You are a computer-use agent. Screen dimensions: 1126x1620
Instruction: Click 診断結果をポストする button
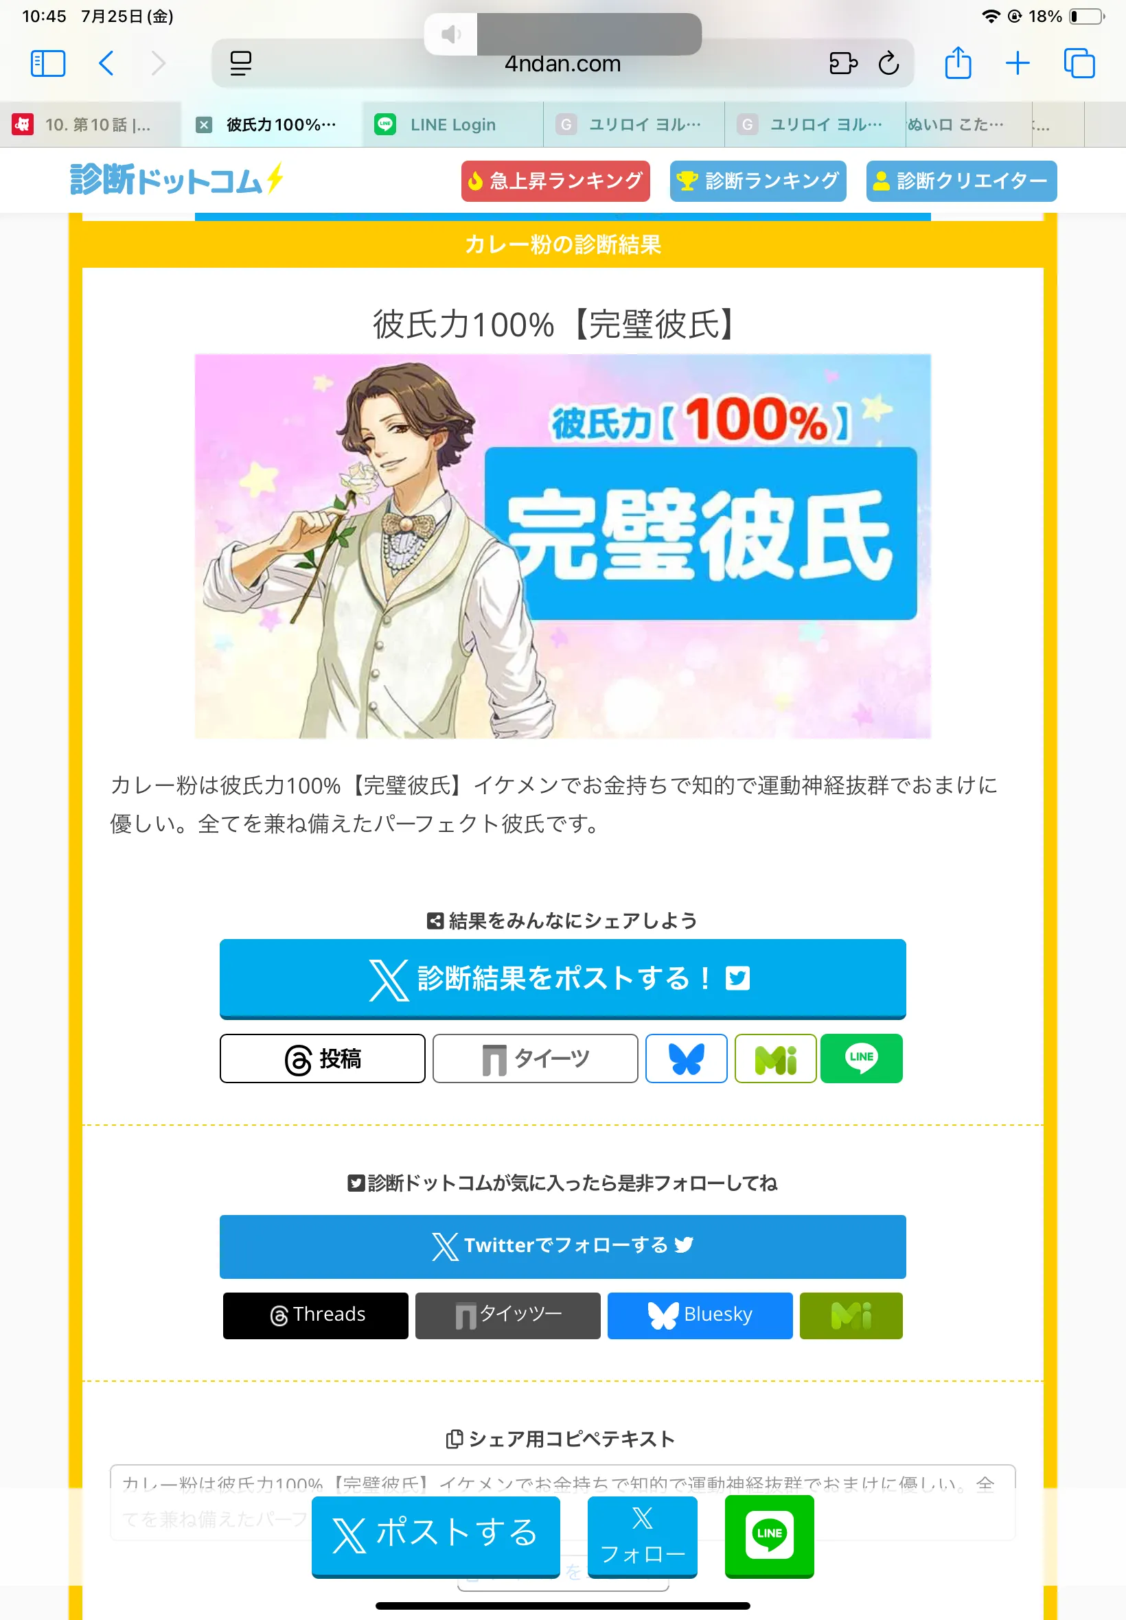pyautogui.click(x=562, y=979)
